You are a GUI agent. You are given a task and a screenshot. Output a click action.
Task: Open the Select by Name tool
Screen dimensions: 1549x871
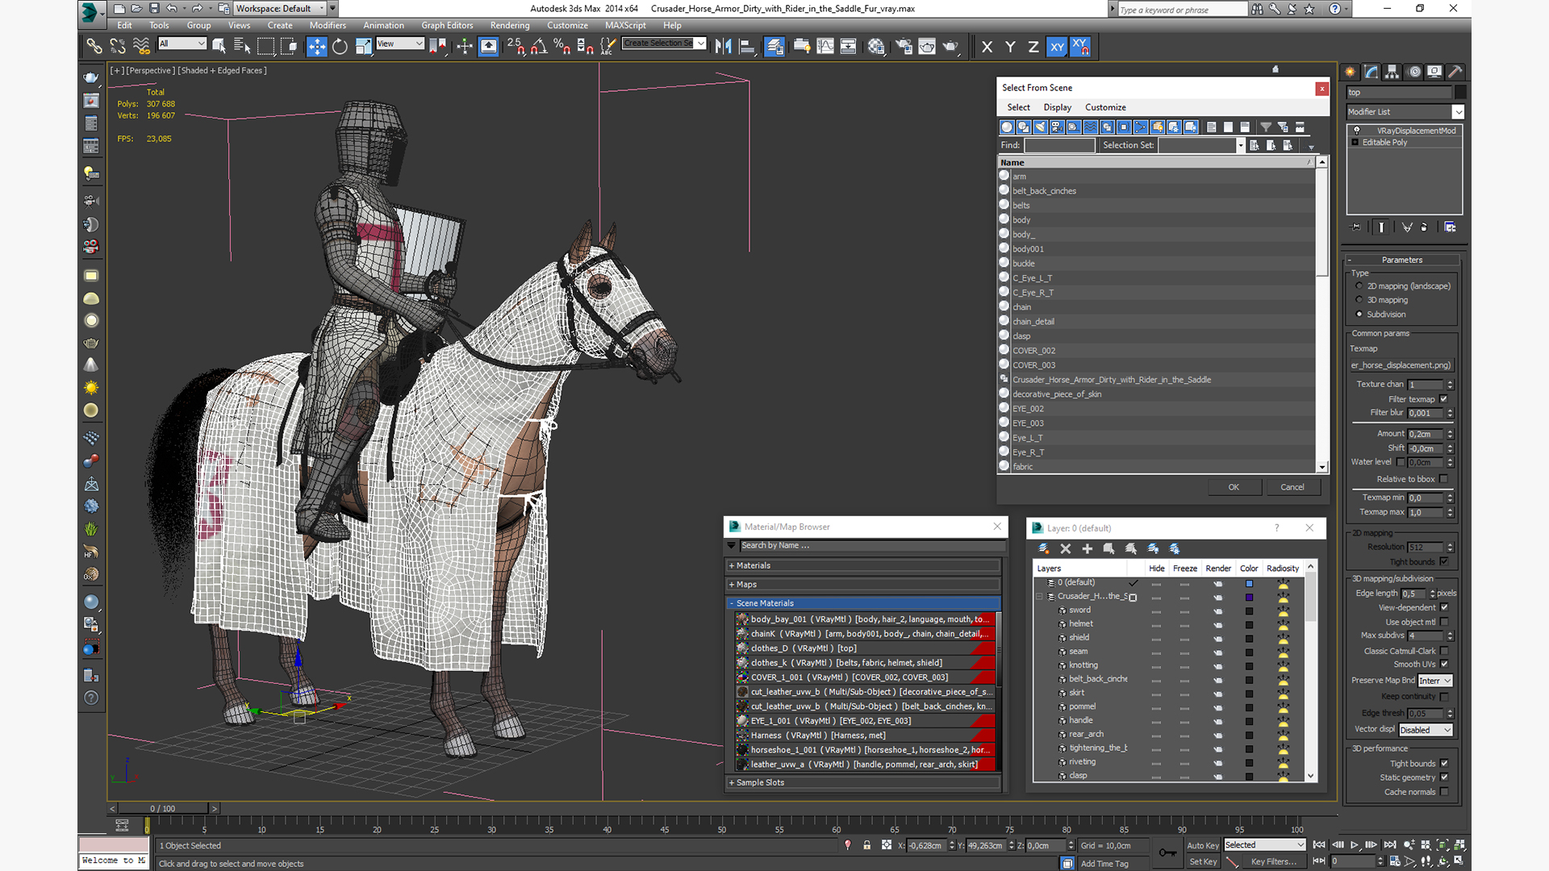click(241, 47)
